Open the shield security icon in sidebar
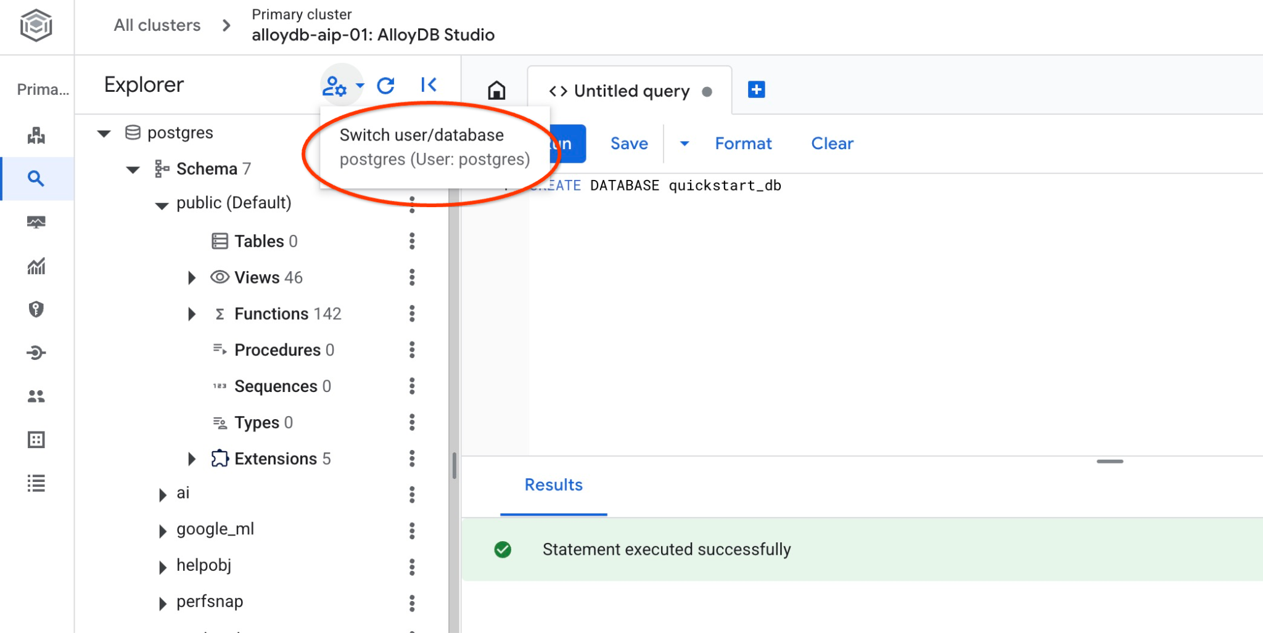Viewport: 1263px width, 633px height. 36,309
